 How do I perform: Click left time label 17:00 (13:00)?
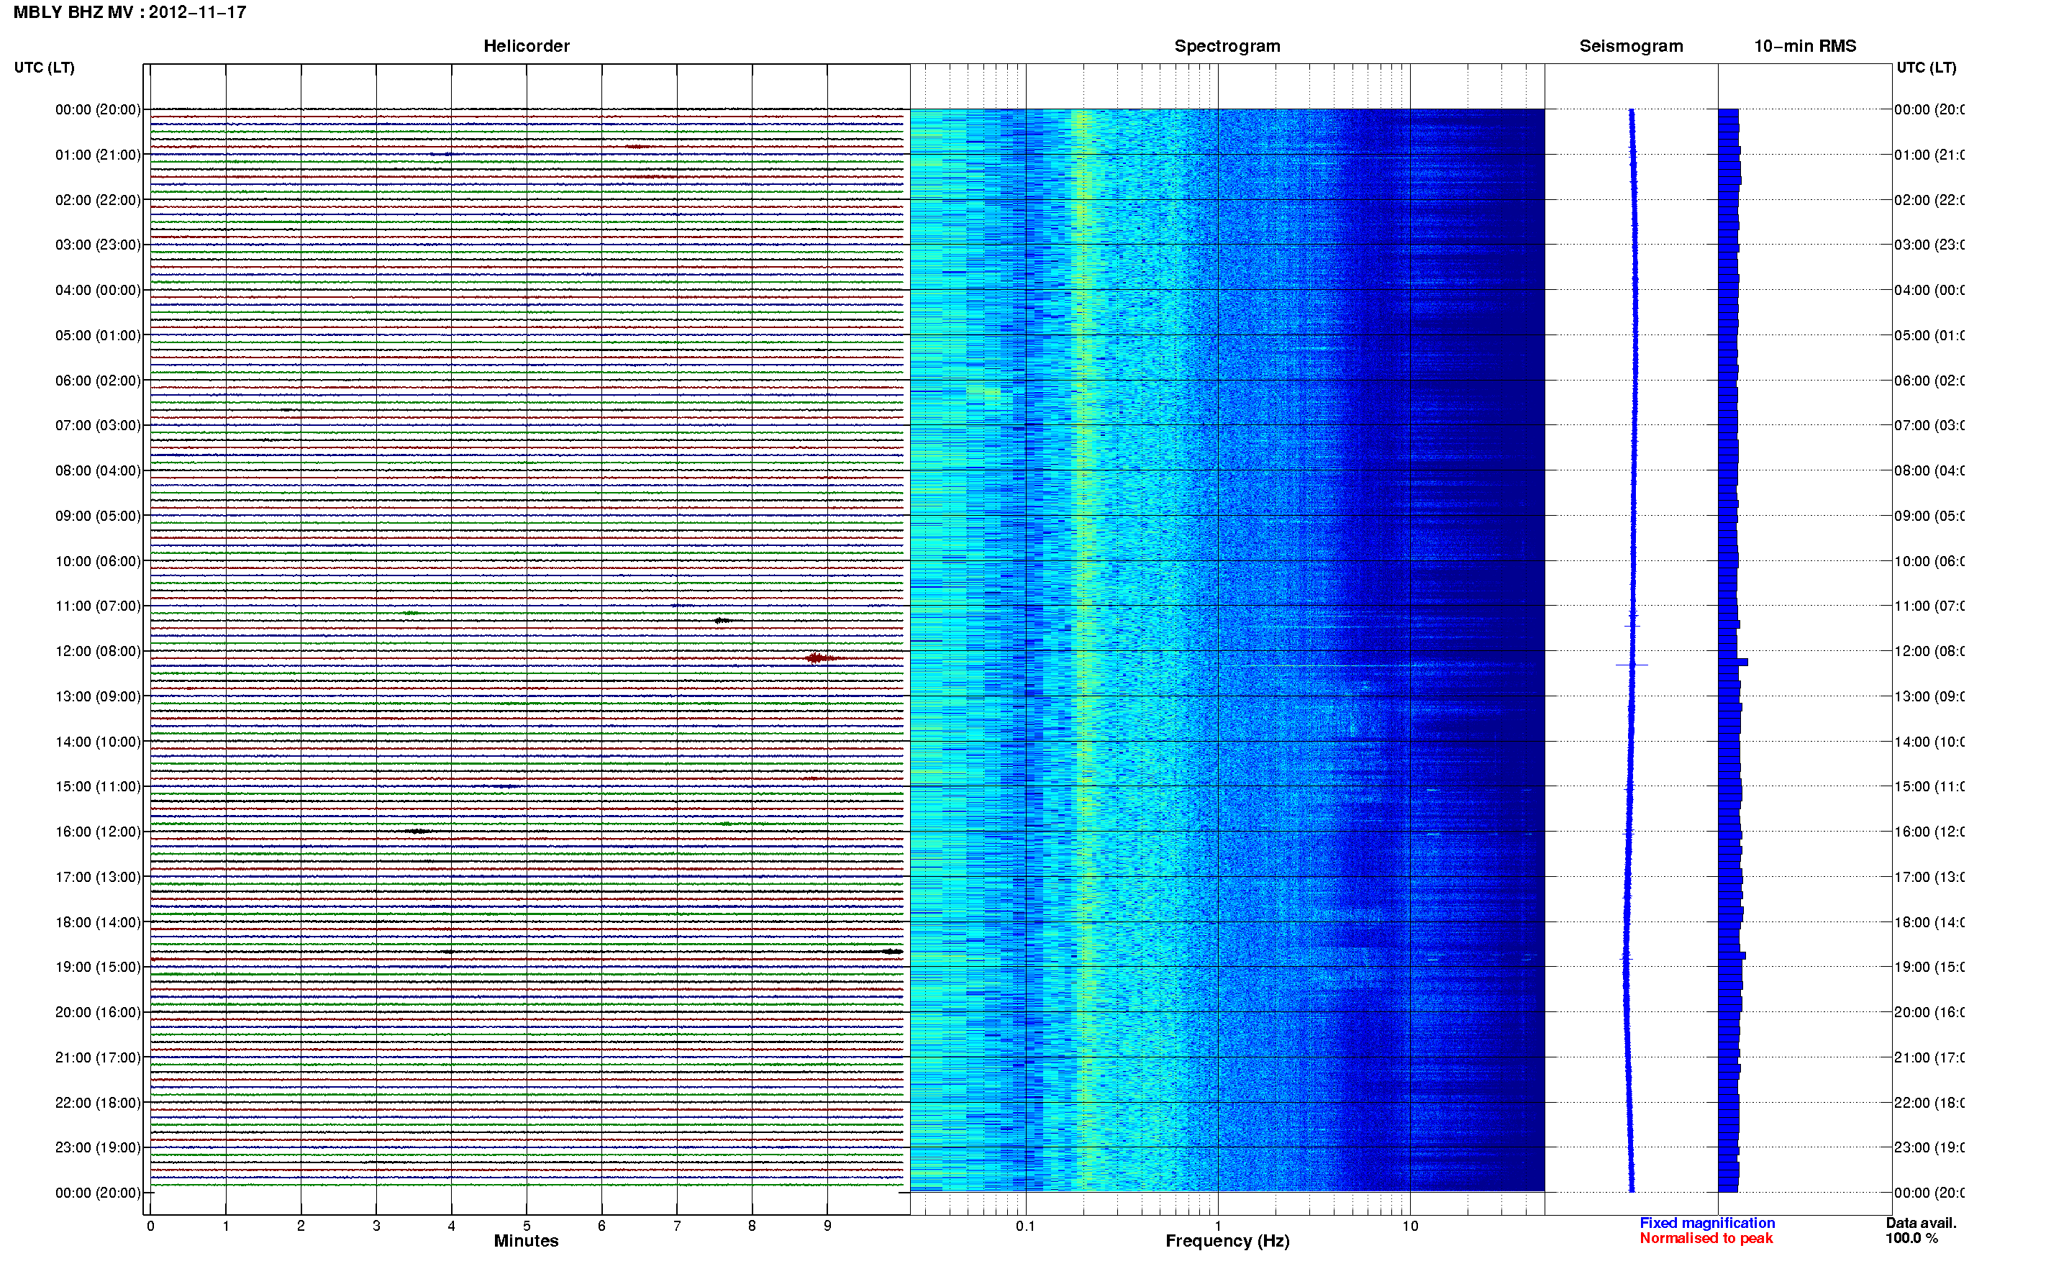pyautogui.click(x=98, y=876)
